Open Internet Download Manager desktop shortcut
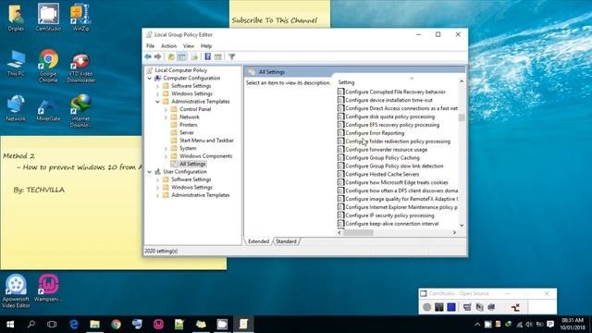592x333 pixels. click(x=80, y=111)
